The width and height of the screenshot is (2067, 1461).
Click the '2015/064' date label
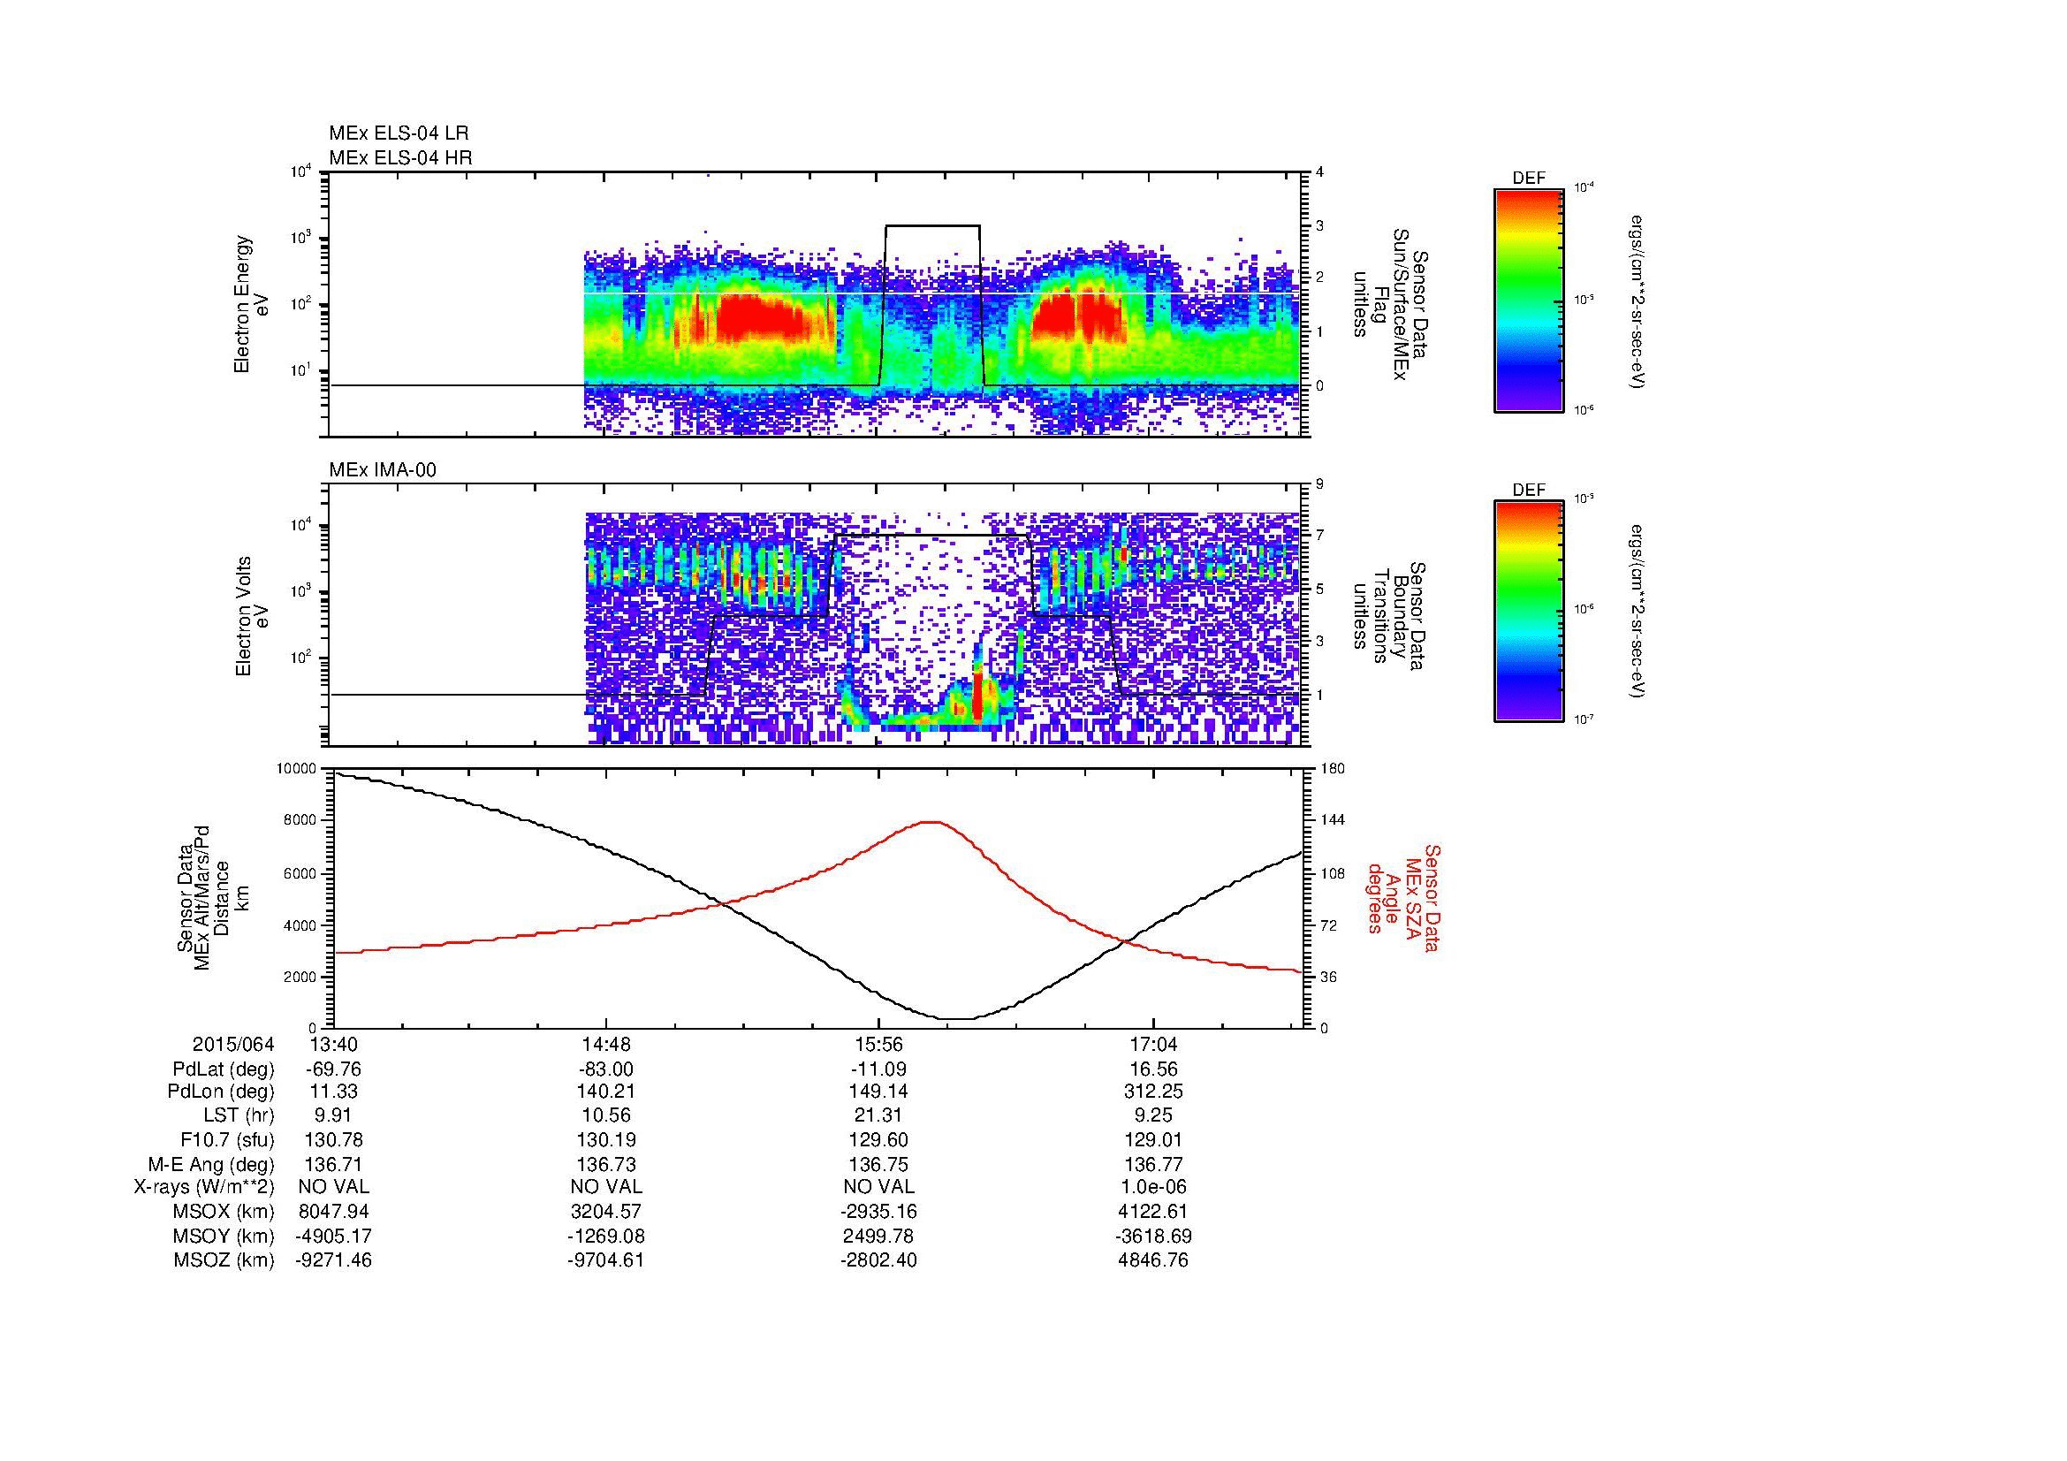point(233,1044)
